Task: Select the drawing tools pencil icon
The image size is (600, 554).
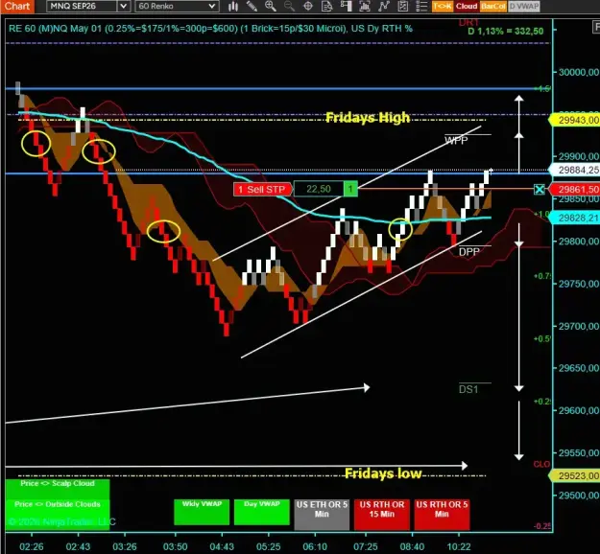Action: coord(252,6)
